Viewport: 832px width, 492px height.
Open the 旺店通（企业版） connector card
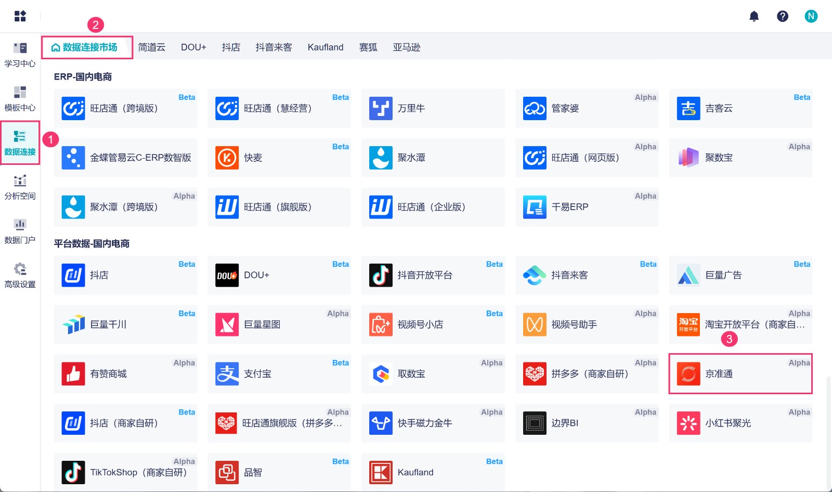click(x=433, y=207)
